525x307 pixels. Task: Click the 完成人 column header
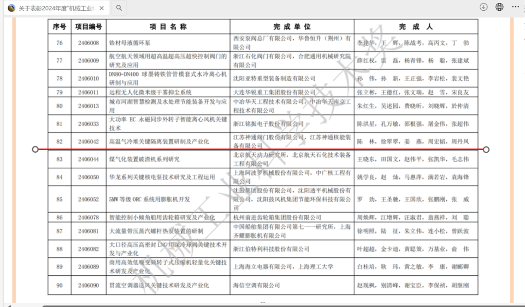[x=416, y=27]
